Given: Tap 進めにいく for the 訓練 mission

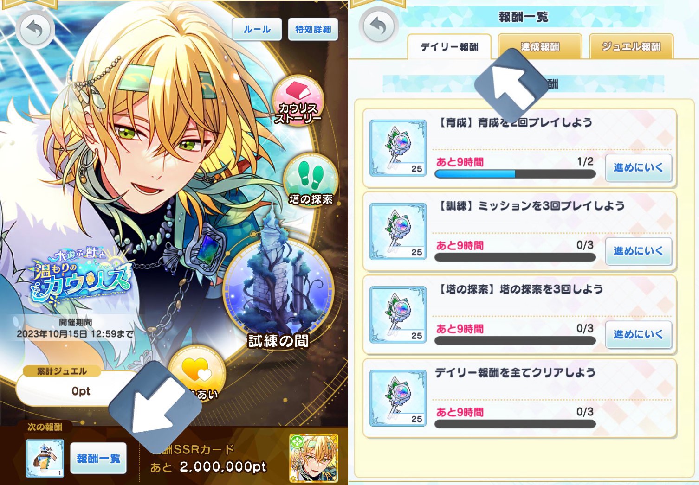Looking at the screenshot, I should (639, 251).
